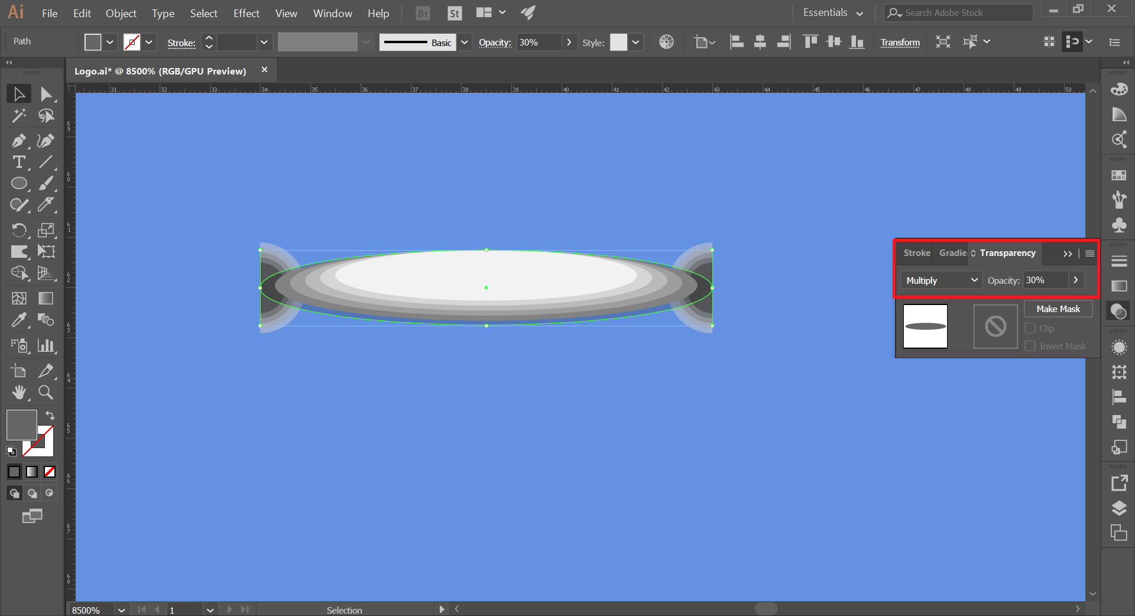Expand control bar Opacity slider arrow
The width and height of the screenshot is (1135, 616).
(569, 42)
